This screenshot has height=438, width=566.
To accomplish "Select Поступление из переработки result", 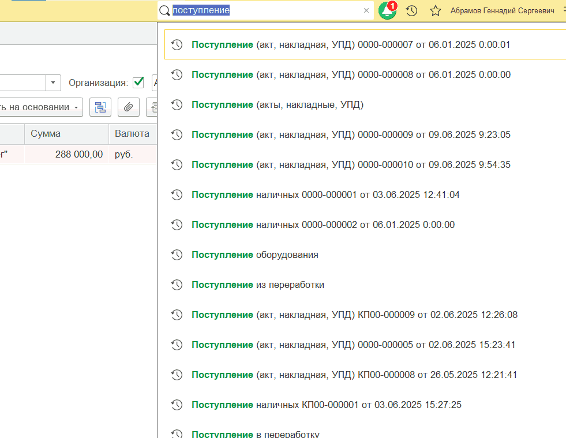I will click(x=258, y=284).
